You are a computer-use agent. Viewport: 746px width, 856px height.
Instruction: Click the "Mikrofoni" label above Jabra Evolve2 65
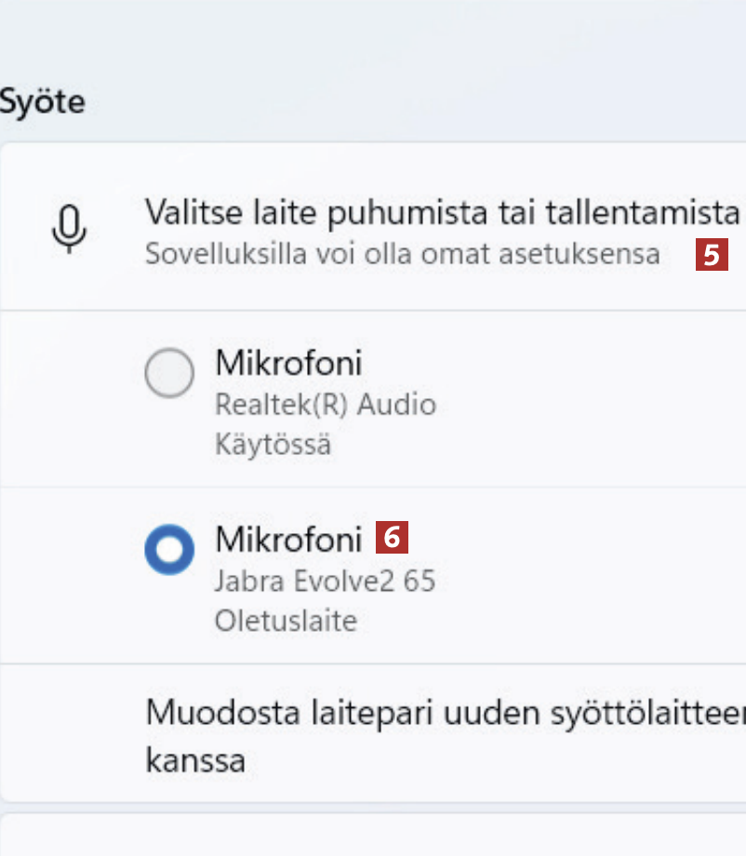click(288, 539)
